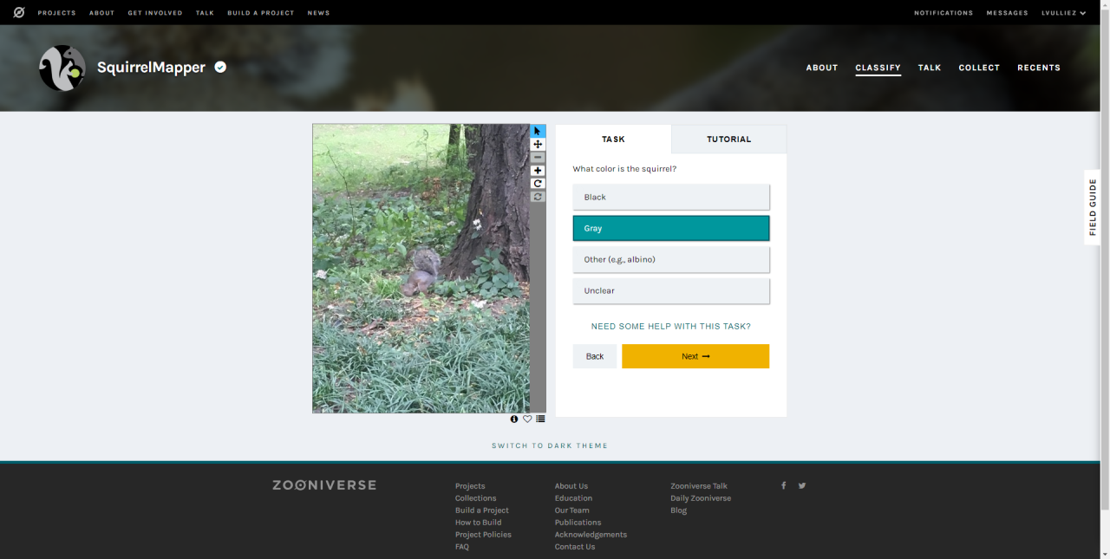The image size is (1110, 559).
Task: Expand the Field Guide side panel
Action: (1093, 207)
